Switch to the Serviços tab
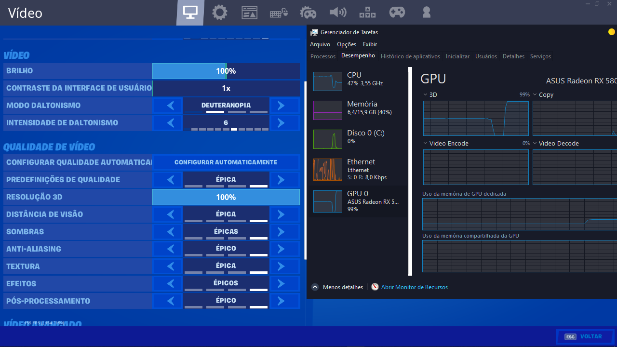 (x=540, y=56)
